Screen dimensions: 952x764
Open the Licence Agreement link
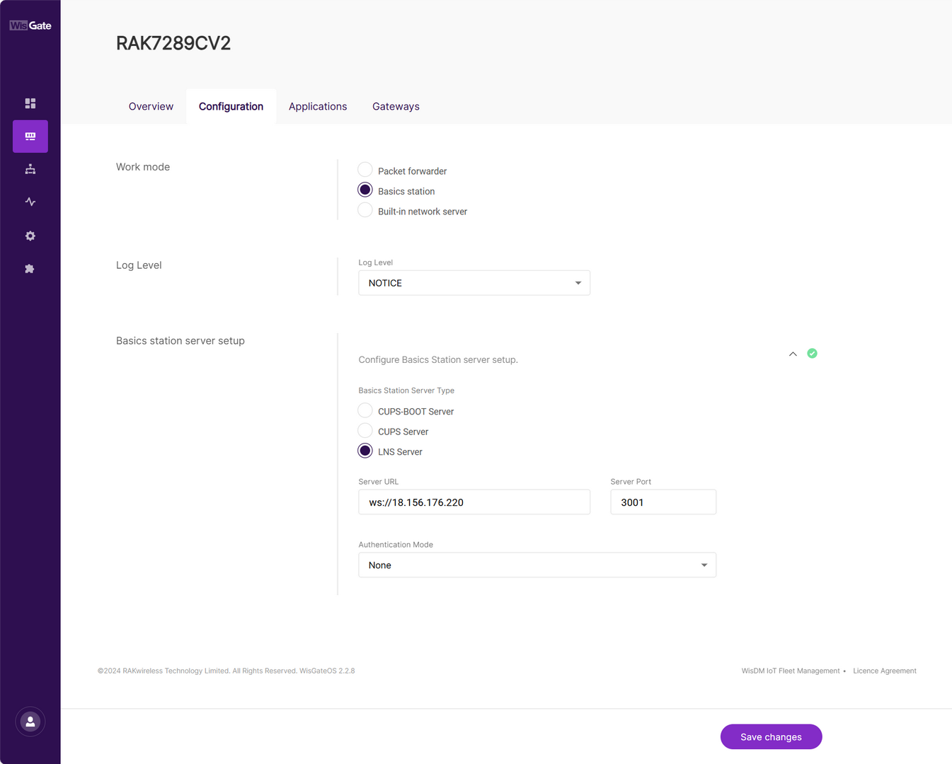[x=885, y=671]
